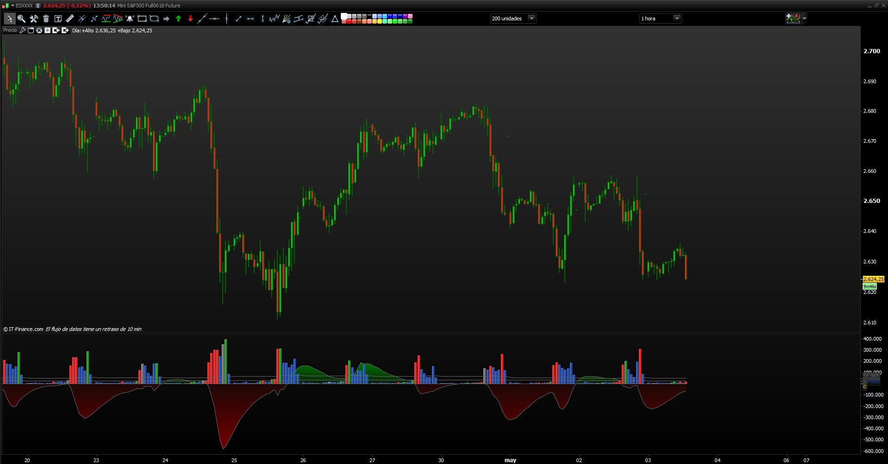Pick the white color swatch

pos(344,16)
